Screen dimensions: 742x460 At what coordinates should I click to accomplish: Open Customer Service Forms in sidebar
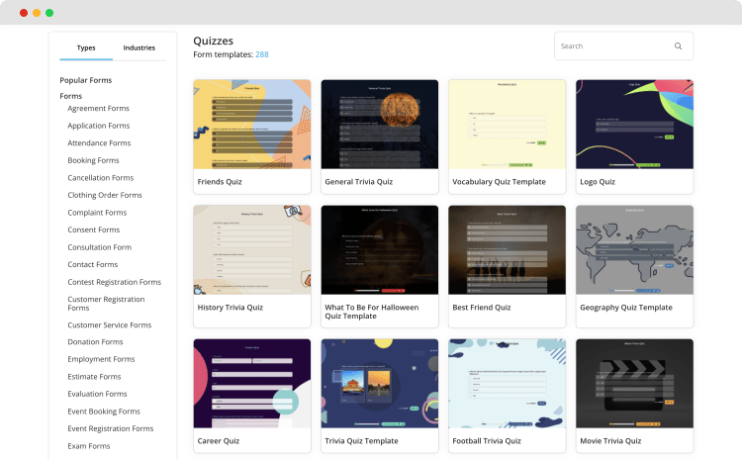[109, 325]
